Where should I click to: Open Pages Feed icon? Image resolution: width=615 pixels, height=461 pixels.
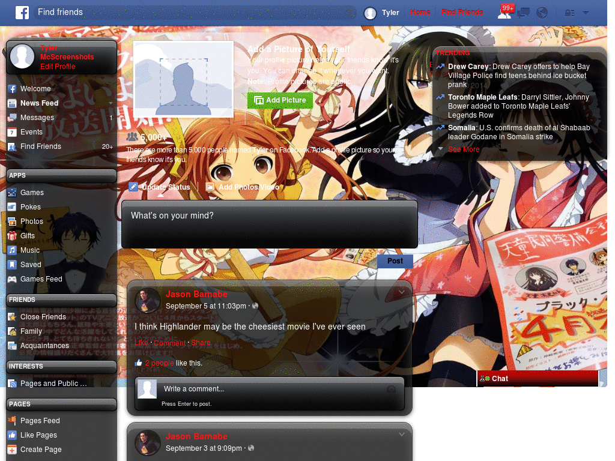(x=12, y=421)
